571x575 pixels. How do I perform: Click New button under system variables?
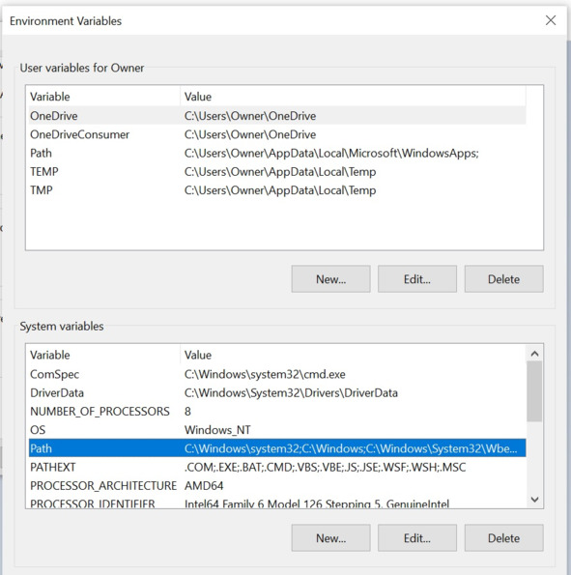(330, 538)
